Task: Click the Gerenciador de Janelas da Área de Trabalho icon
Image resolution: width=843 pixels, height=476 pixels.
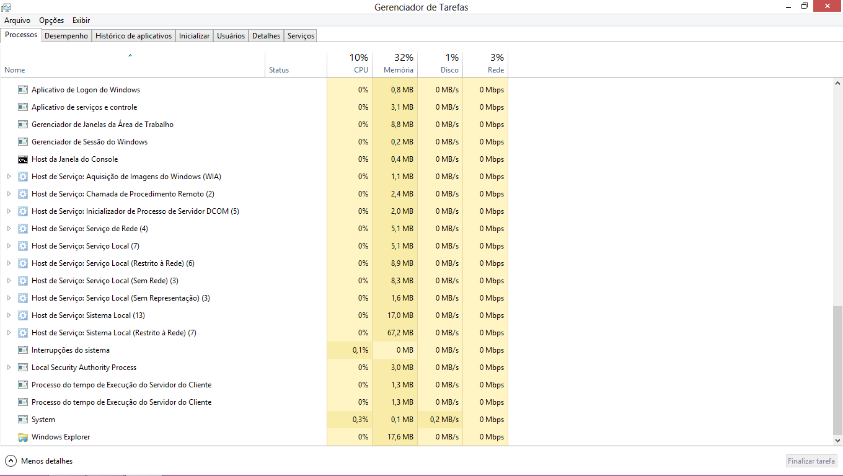Action: coord(23,125)
